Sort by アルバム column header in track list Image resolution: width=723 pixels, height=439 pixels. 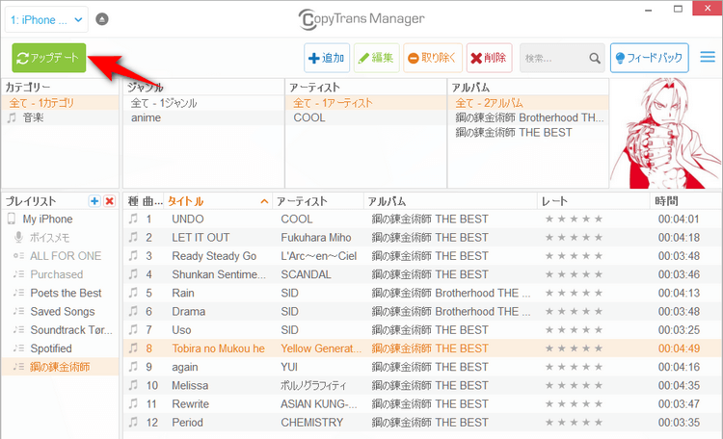(450, 201)
